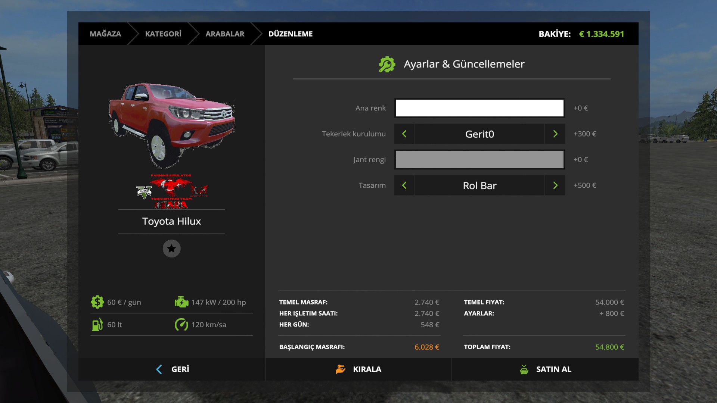The width and height of the screenshot is (717, 403).
Task: Click the Jant rengi label
Action: pyautogui.click(x=369, y=160)
